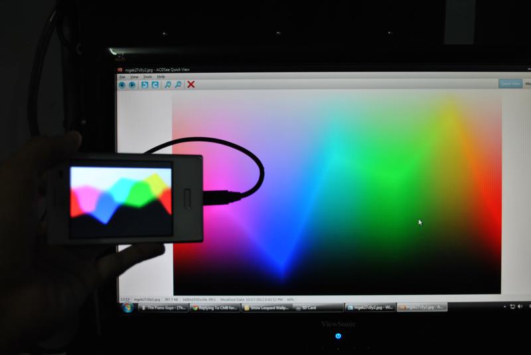Image resolution: width=531 pixels, height=355 pixels.
Task: Click the color spectrum image
Action: pos(337,193)
